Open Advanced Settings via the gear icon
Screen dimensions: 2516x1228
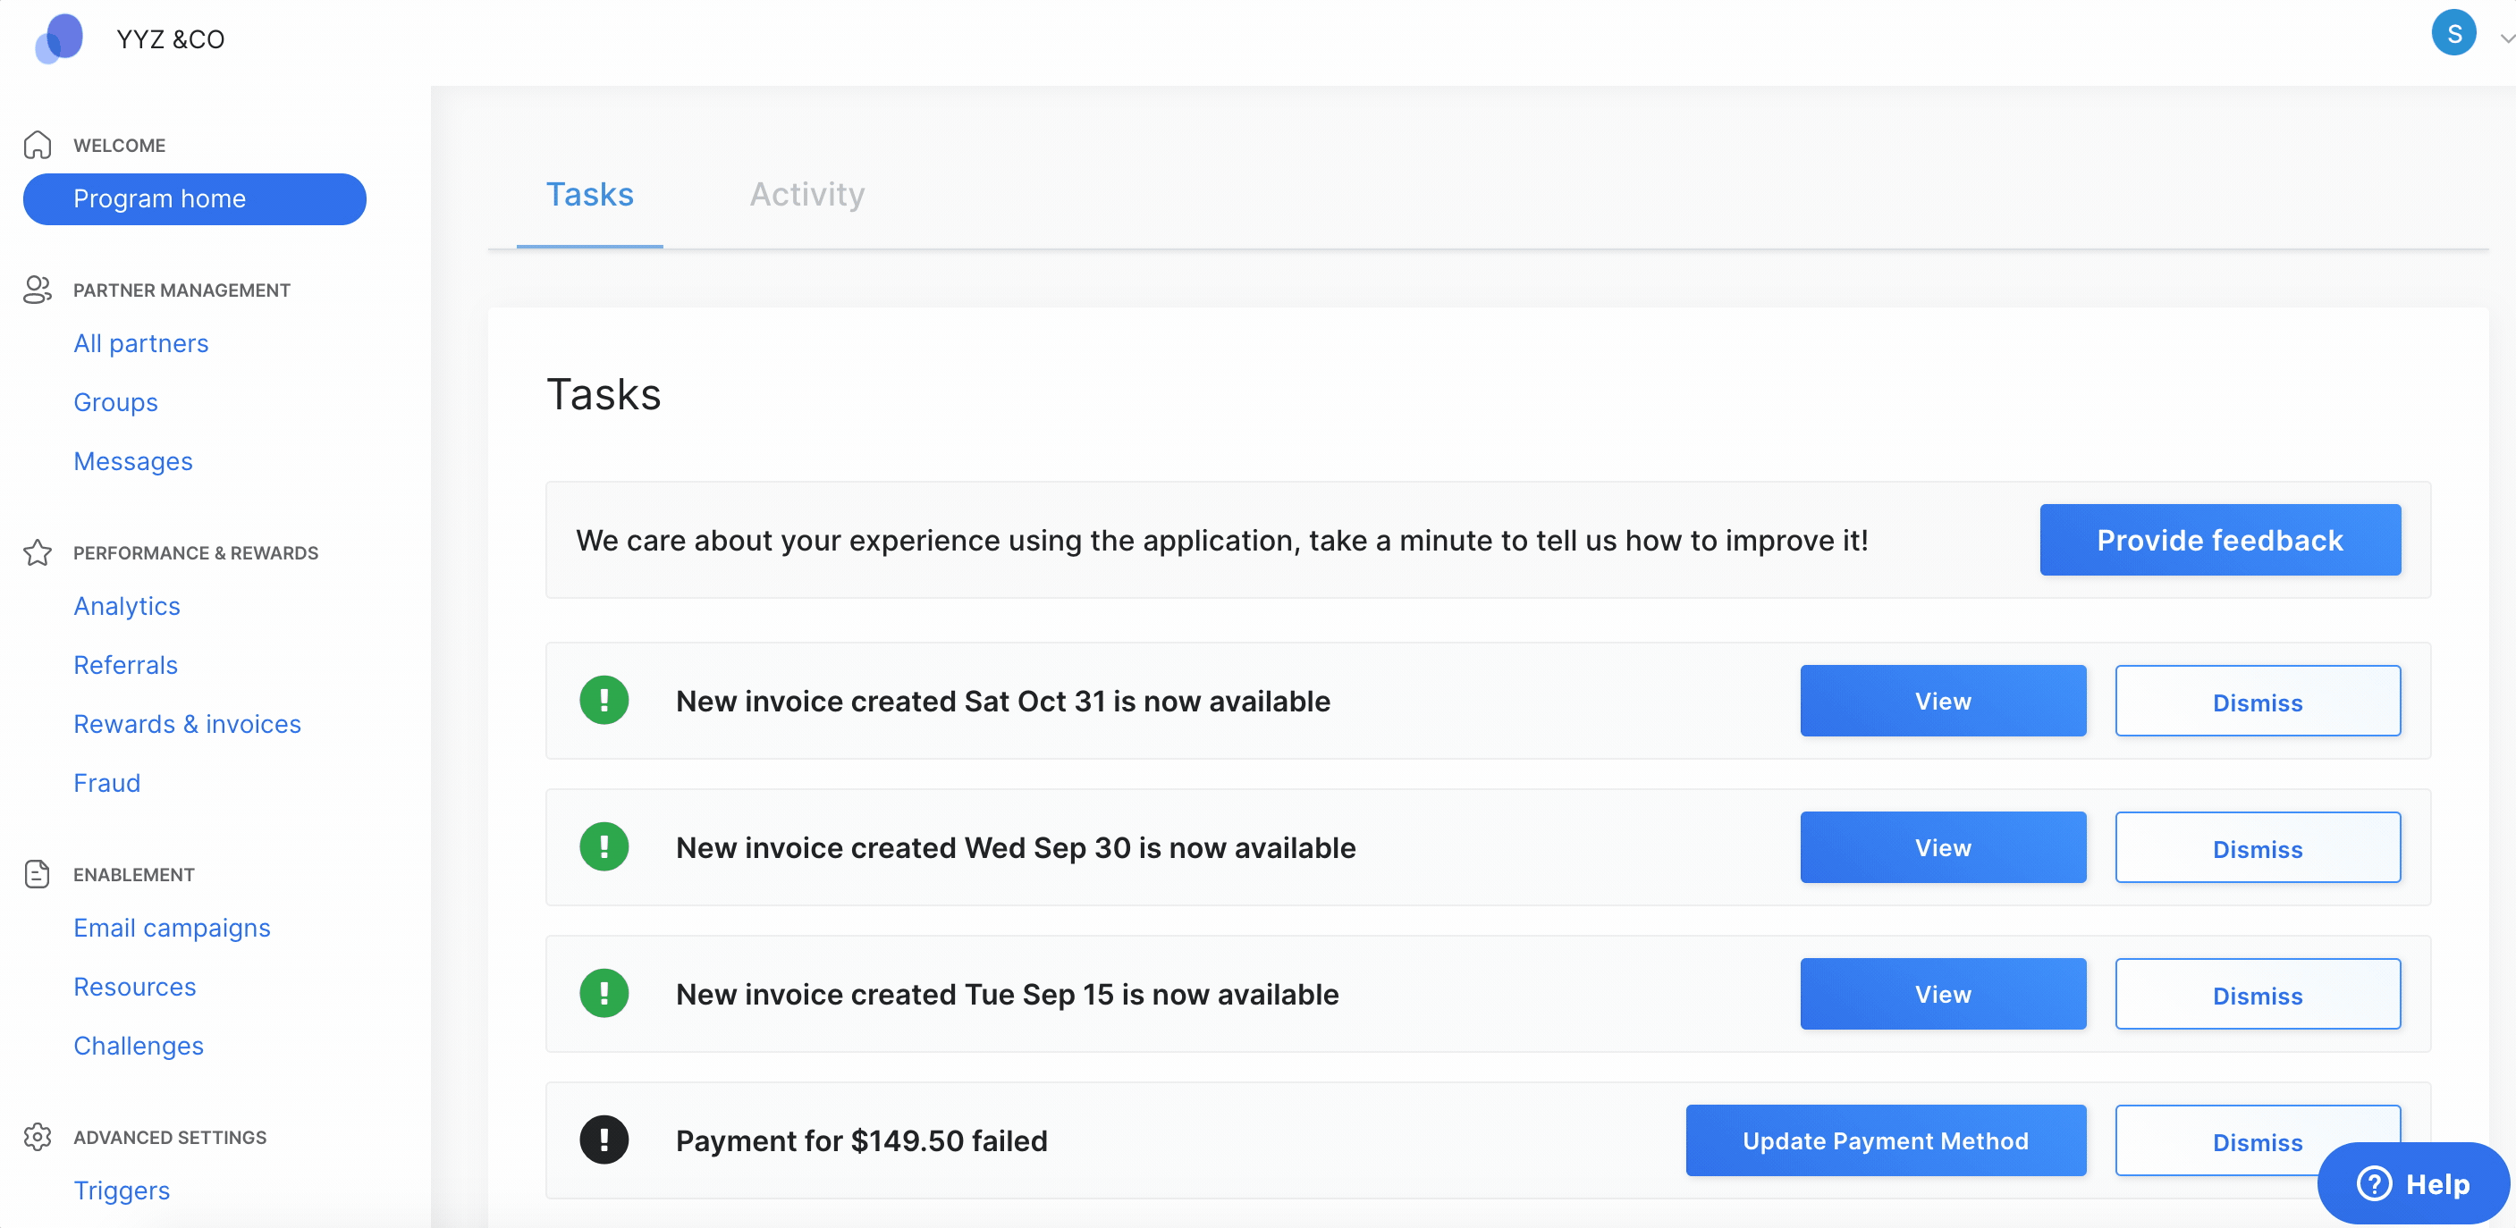(x=38, y=1136)
